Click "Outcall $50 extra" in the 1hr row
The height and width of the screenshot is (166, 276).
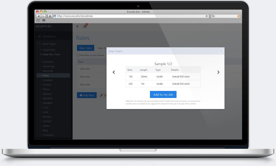181,84
